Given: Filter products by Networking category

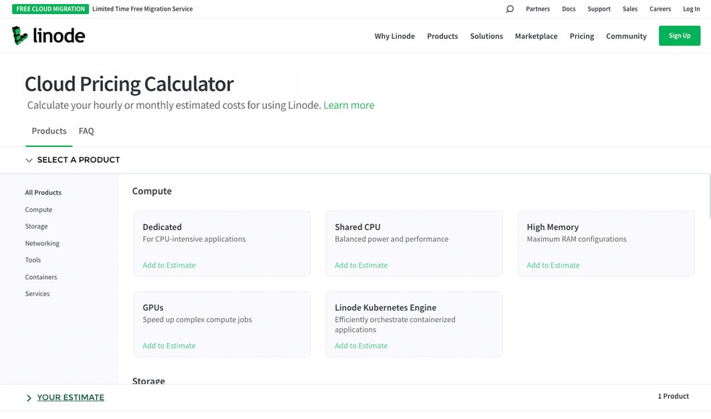Looking at the screenshot, I should tap(42, 243).
